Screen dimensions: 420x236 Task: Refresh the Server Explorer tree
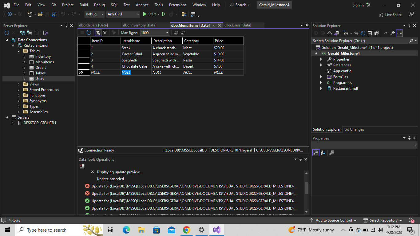[x=6, y=33]
